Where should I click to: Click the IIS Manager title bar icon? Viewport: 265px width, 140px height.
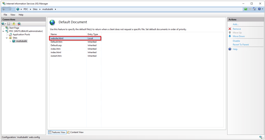click(x=4, y=3)
